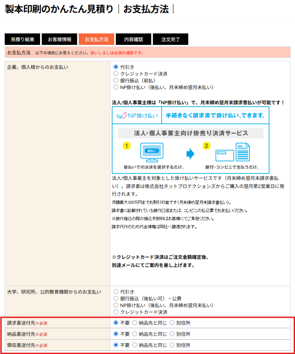Click the yellow number 2 circle
The width and height of the screenshot is (295, 354).
point(206,146)
